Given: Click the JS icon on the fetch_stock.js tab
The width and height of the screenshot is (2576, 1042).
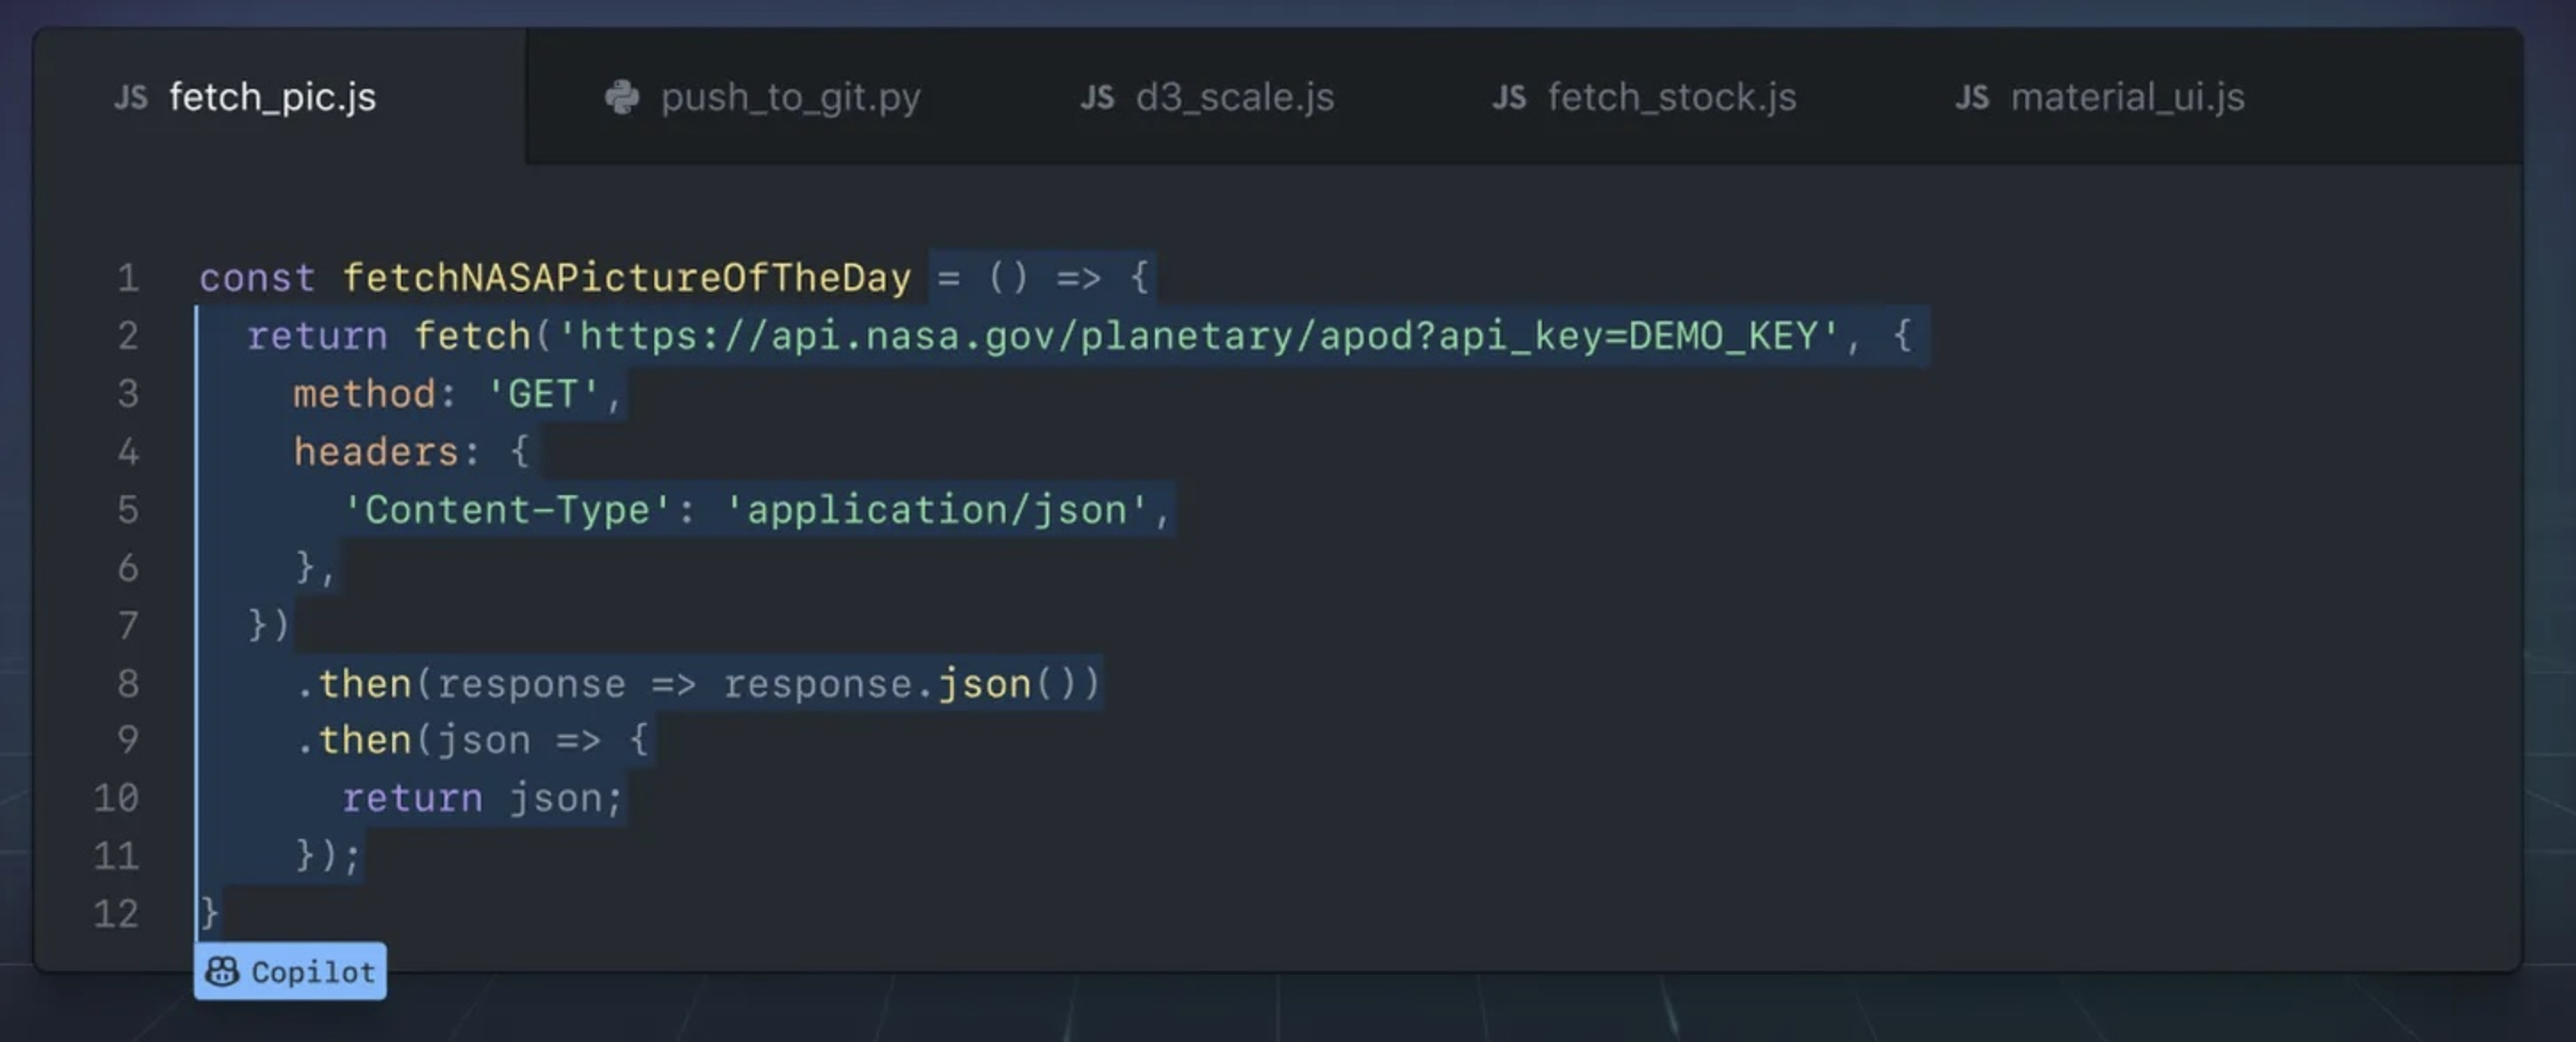Looking at the screenshot, I should click(x=1509, y=97).
